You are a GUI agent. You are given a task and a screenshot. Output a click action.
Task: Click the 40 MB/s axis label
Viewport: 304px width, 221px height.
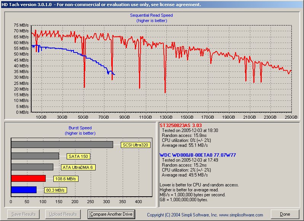point(21,66)
